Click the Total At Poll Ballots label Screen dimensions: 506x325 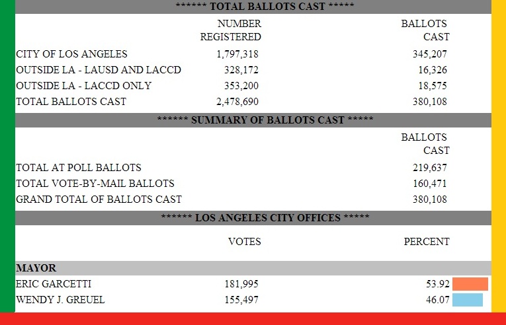point(79,168)
